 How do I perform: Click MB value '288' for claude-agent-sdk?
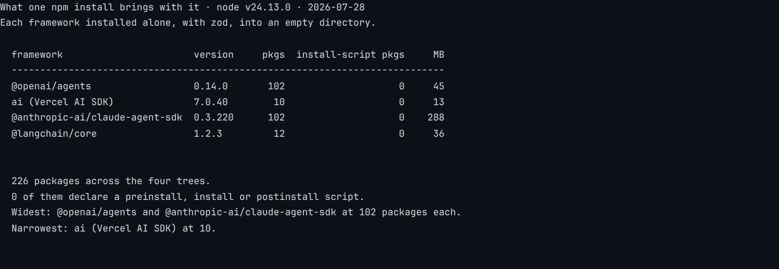click(x=436, y=117)
